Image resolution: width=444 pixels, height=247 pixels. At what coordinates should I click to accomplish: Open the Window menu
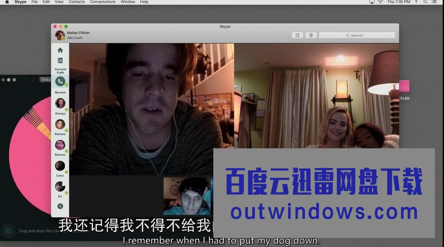coord(128,2)
